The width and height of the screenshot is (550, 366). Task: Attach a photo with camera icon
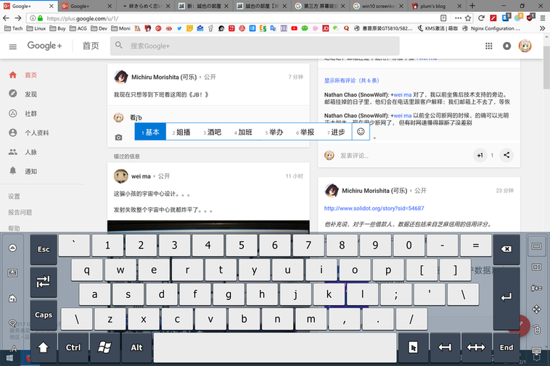pyautogui.click(x=118, y=137)
